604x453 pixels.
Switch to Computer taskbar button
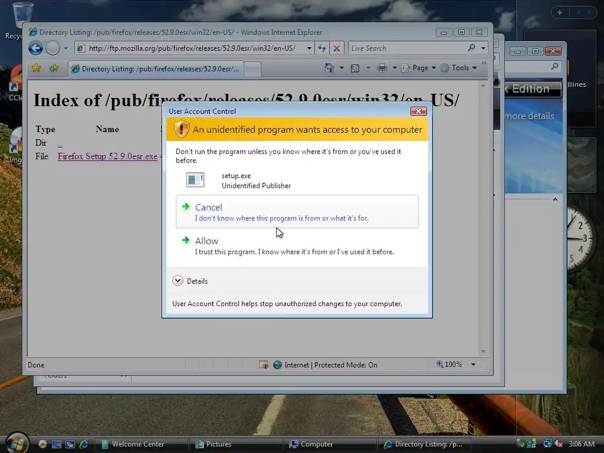click(x=330, y=444)
